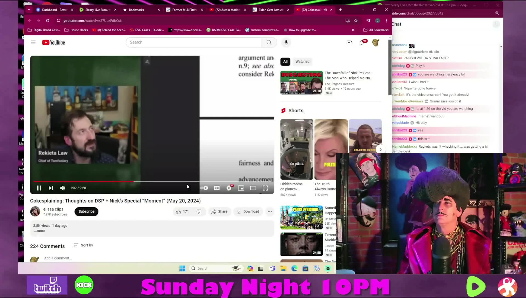The width and height of the screenshot is (526, 298).
Task: Bookmark the page with the star icon
Action: [356, 21]
